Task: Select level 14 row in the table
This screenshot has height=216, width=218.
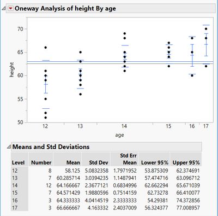Action: (x=106, y=185)
